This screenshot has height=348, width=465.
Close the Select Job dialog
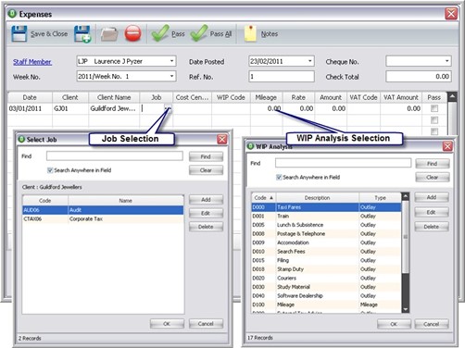(222, 140)
